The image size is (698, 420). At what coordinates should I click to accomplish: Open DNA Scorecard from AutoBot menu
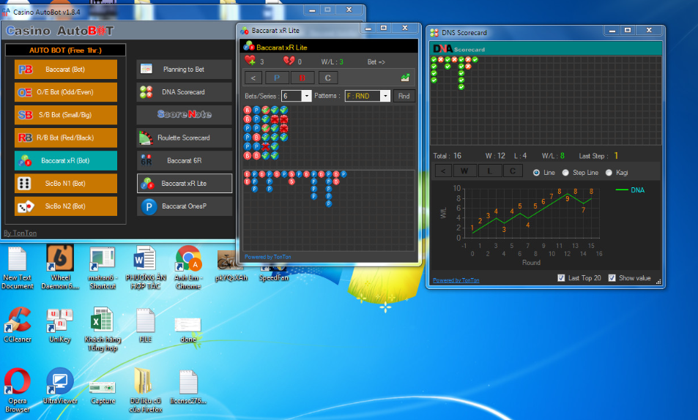tap(185, 92)
